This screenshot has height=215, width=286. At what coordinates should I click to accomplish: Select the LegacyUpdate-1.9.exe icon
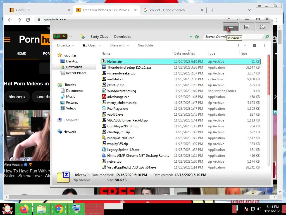click(104, 149)
